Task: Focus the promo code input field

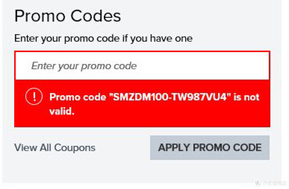Action: tap(142, 66)
